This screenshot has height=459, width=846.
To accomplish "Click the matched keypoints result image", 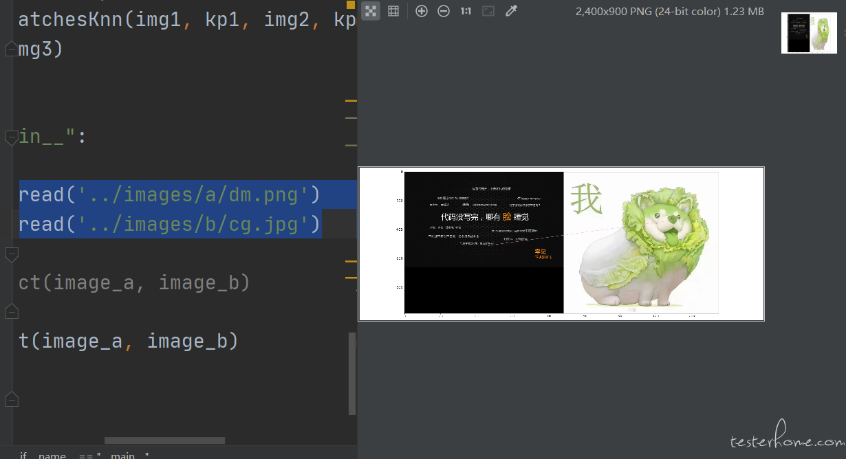I will coord(561,243).
